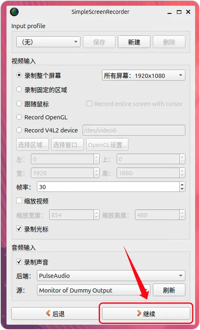Click the 新建 profile button
Screen dimensions: 200x330
pyautogui.click(x=134, y=42)
